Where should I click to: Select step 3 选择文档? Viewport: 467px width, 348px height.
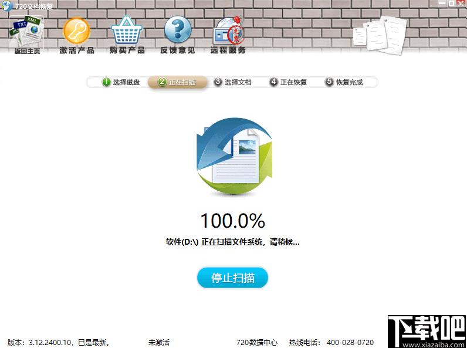point(232,82)
